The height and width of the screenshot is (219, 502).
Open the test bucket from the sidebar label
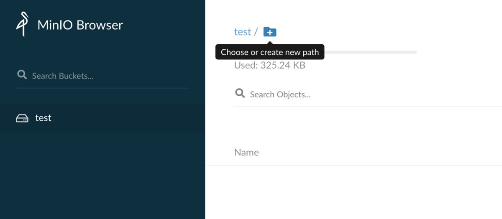point(43,118)
